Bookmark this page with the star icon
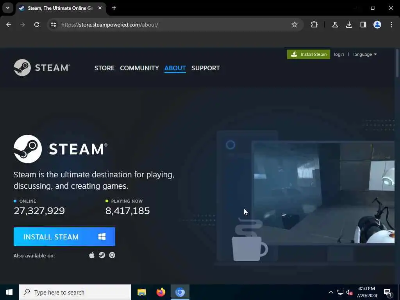The image size is (400, 300). point(295,25)
